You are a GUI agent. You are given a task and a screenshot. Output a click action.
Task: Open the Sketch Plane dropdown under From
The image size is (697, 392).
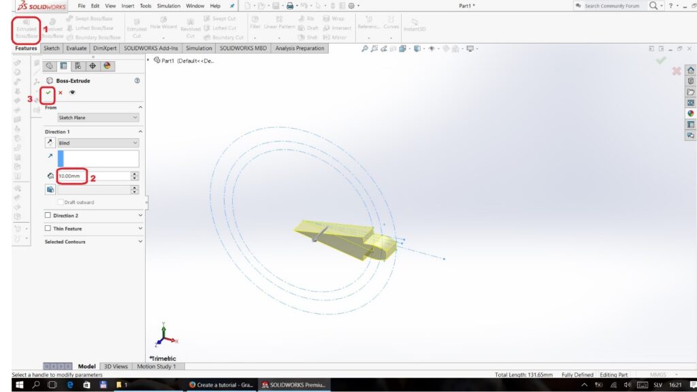(98, 118)
